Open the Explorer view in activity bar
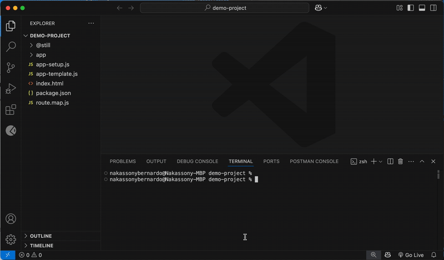The width and height of the screenshot is (444, 260). tap(11, 26)
